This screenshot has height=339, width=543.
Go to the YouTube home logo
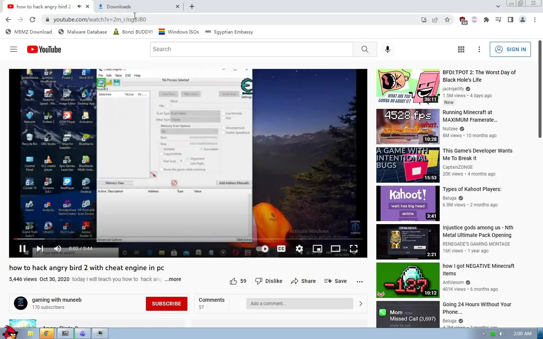click(44, 49)
